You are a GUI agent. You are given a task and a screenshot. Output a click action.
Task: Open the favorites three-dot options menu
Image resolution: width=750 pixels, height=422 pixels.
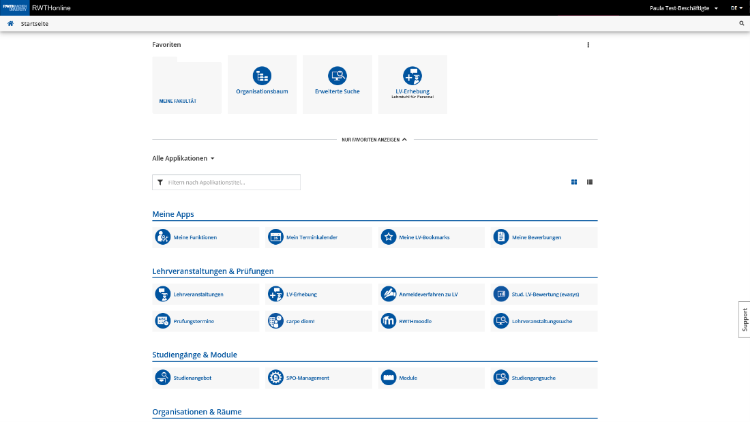tap(588, 45)
